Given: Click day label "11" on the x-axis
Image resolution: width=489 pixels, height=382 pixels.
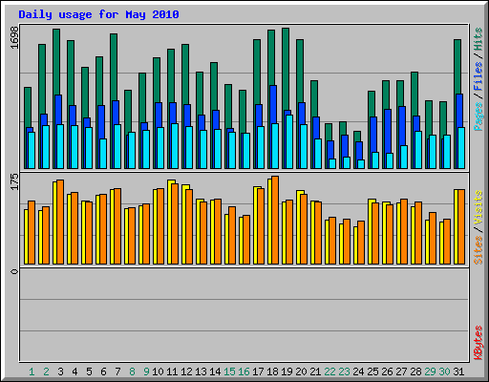Looking at the screenshot, I should point(172,371).
